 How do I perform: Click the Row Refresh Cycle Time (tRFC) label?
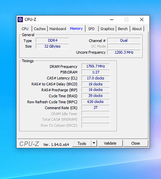(x=52, y=102)
